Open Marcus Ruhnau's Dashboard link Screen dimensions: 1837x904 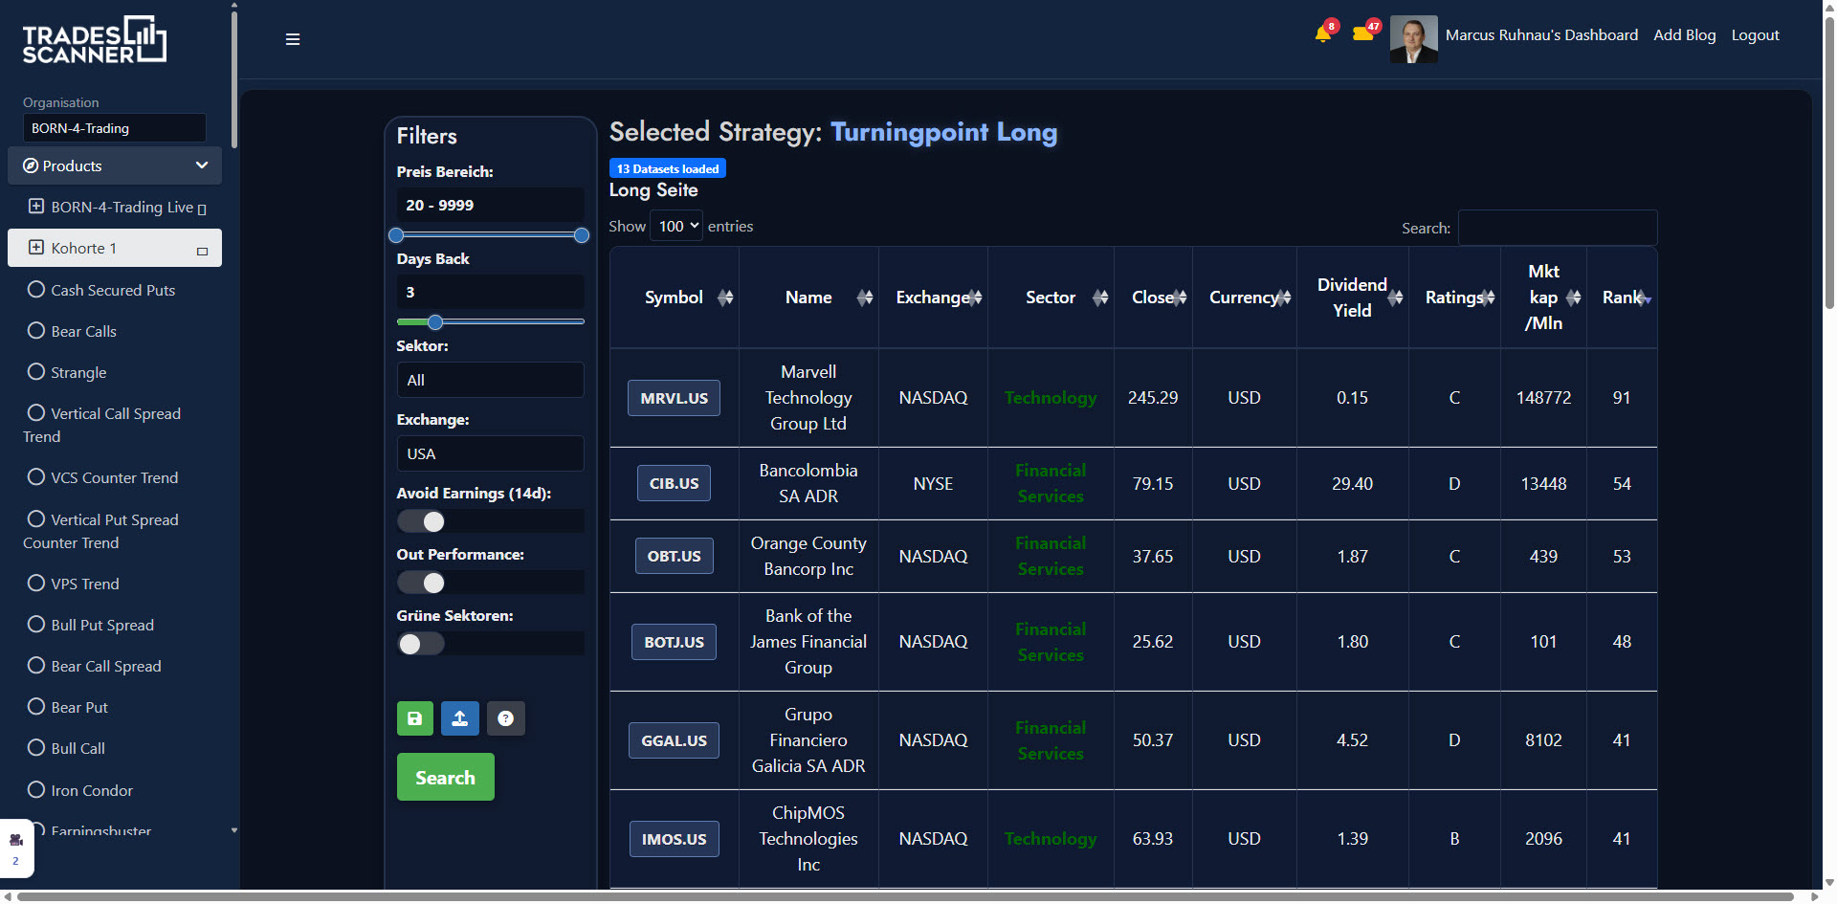pyautogui.click(x=1541, y=35)
